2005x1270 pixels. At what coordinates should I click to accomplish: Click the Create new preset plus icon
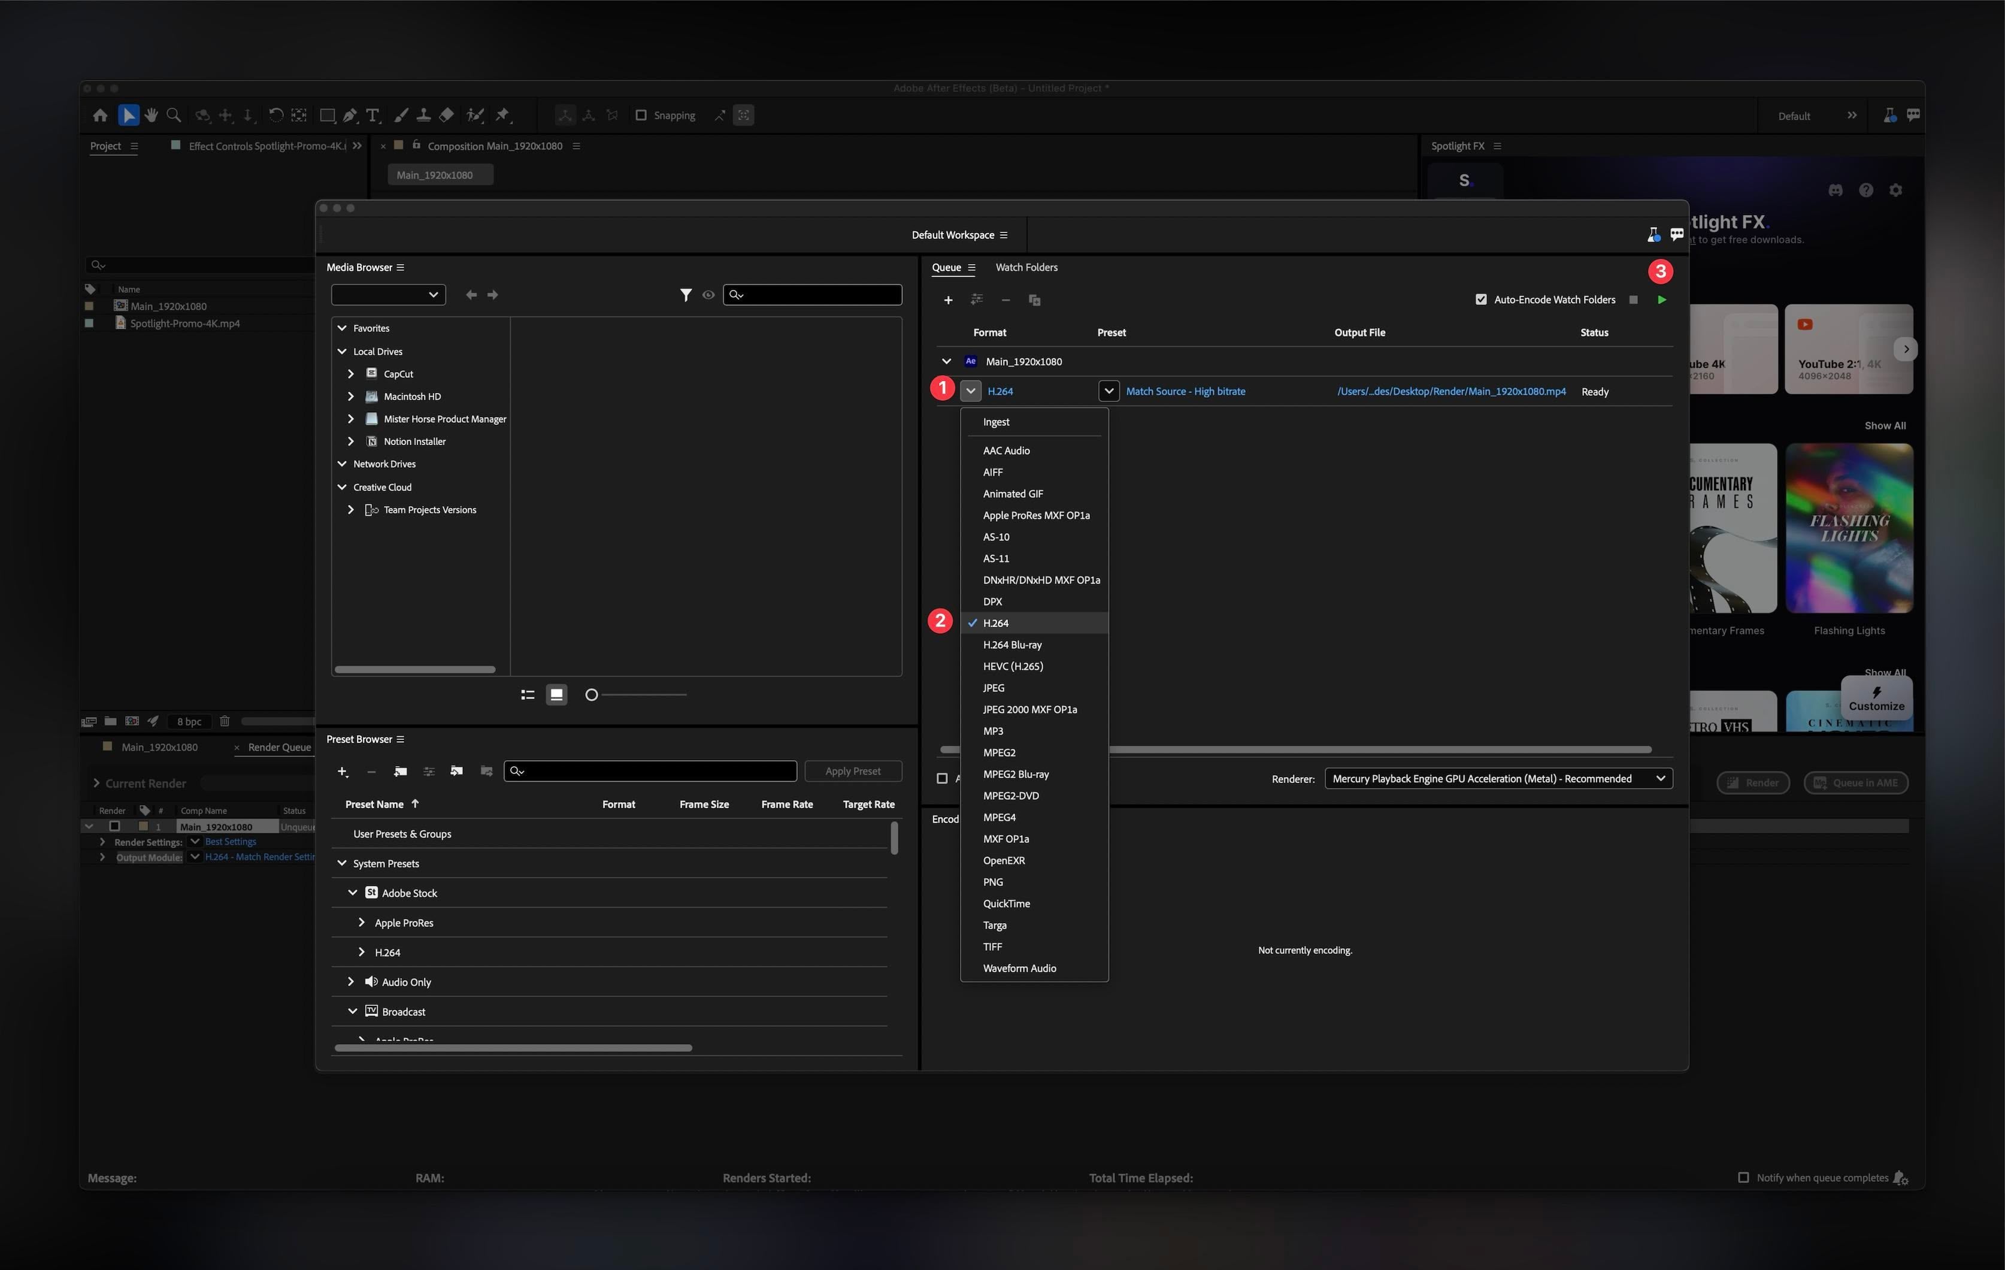click(342, 771)
